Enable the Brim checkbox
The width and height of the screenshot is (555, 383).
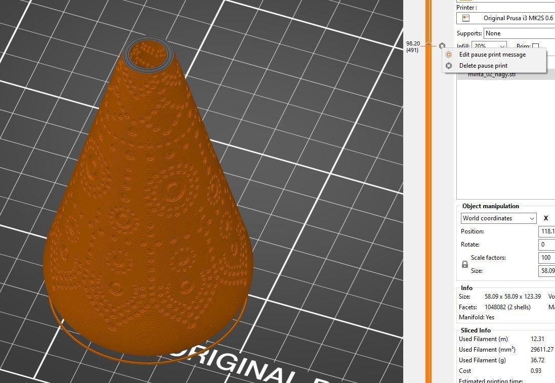(x=536, y=46)
